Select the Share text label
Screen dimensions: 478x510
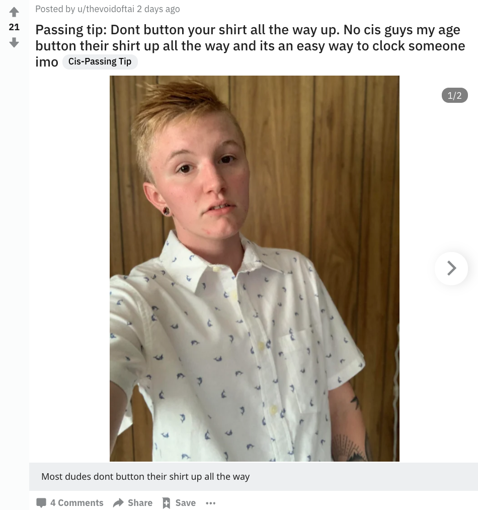[140, 503]
